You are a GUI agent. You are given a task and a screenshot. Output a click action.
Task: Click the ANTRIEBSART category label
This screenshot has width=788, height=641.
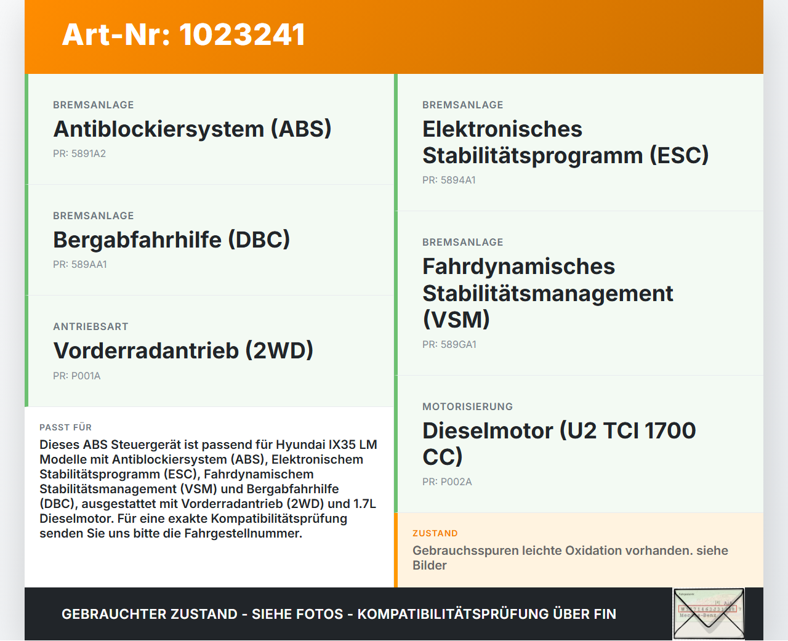(x=90, y=326)
